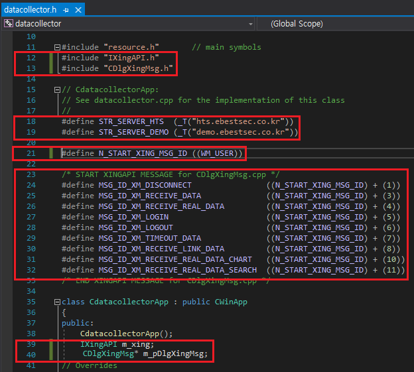Click the public: keyword on line 37

78,323
